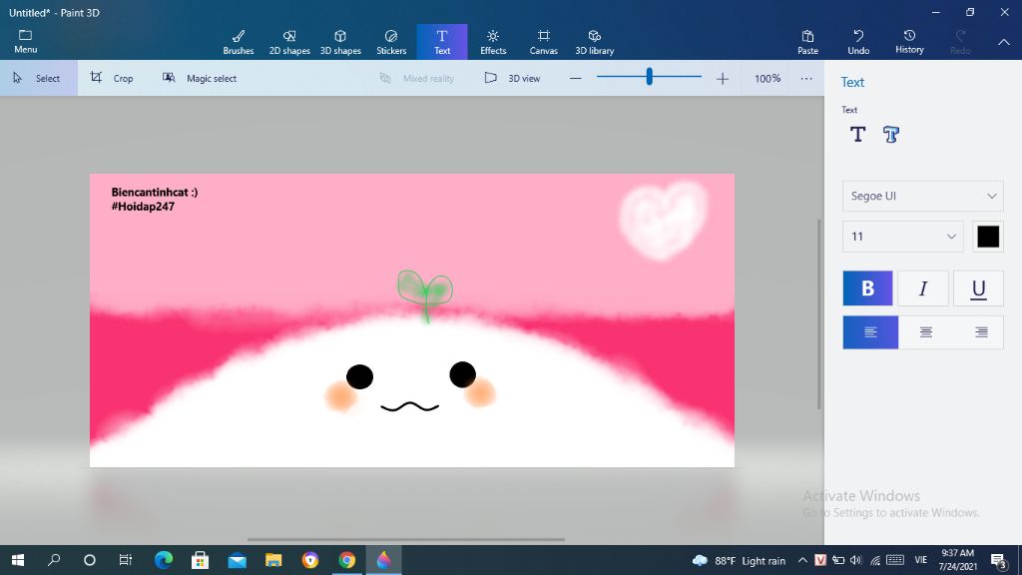Launch Microsoft Edge from the taskbar

click(x=164, y=560)
